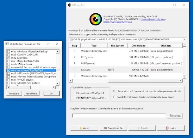Viewport: 193px width, 138px height.
Task: Open the About dialog
Action: click(84, 128)
